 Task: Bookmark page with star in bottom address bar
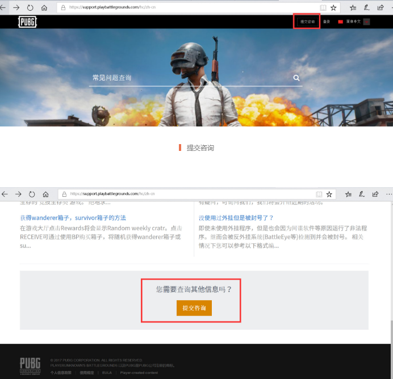(329, 194)
